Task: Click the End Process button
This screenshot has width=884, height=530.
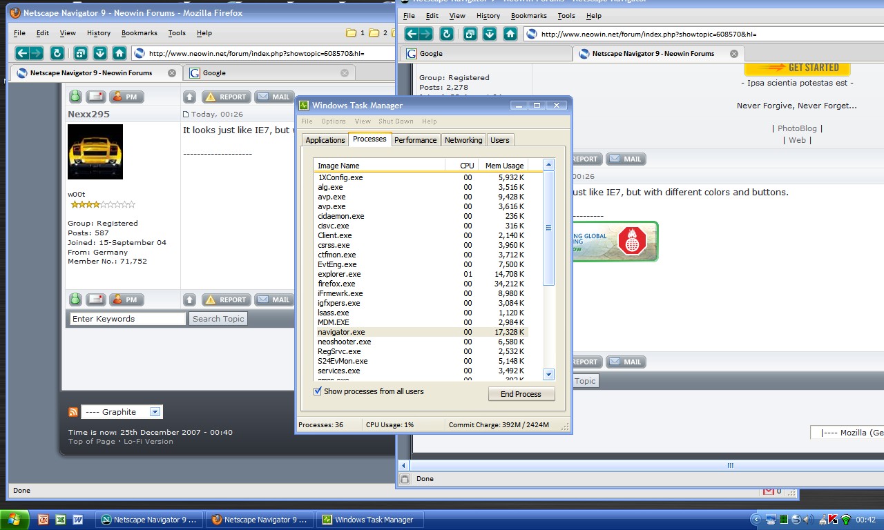Action: (x=521, y=394)
